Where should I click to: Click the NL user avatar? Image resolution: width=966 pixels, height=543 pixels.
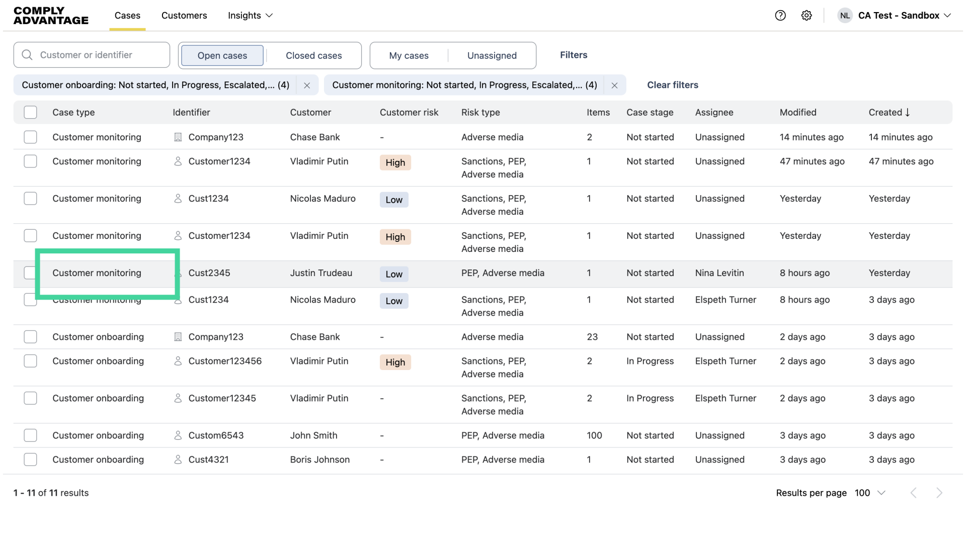845,16
